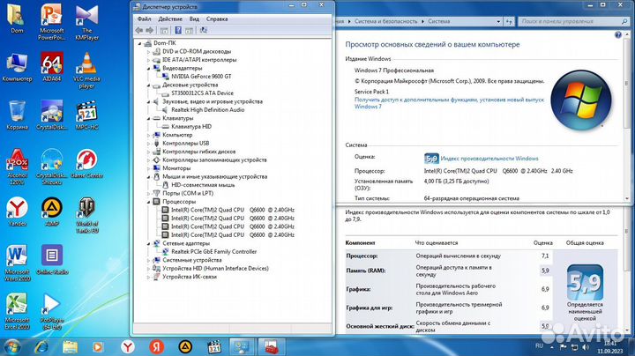Screen dimensions: 635x356
Task: Collapse the Сетевые адаптеры node
Action: pyautogui.click(x=149, y=243)
